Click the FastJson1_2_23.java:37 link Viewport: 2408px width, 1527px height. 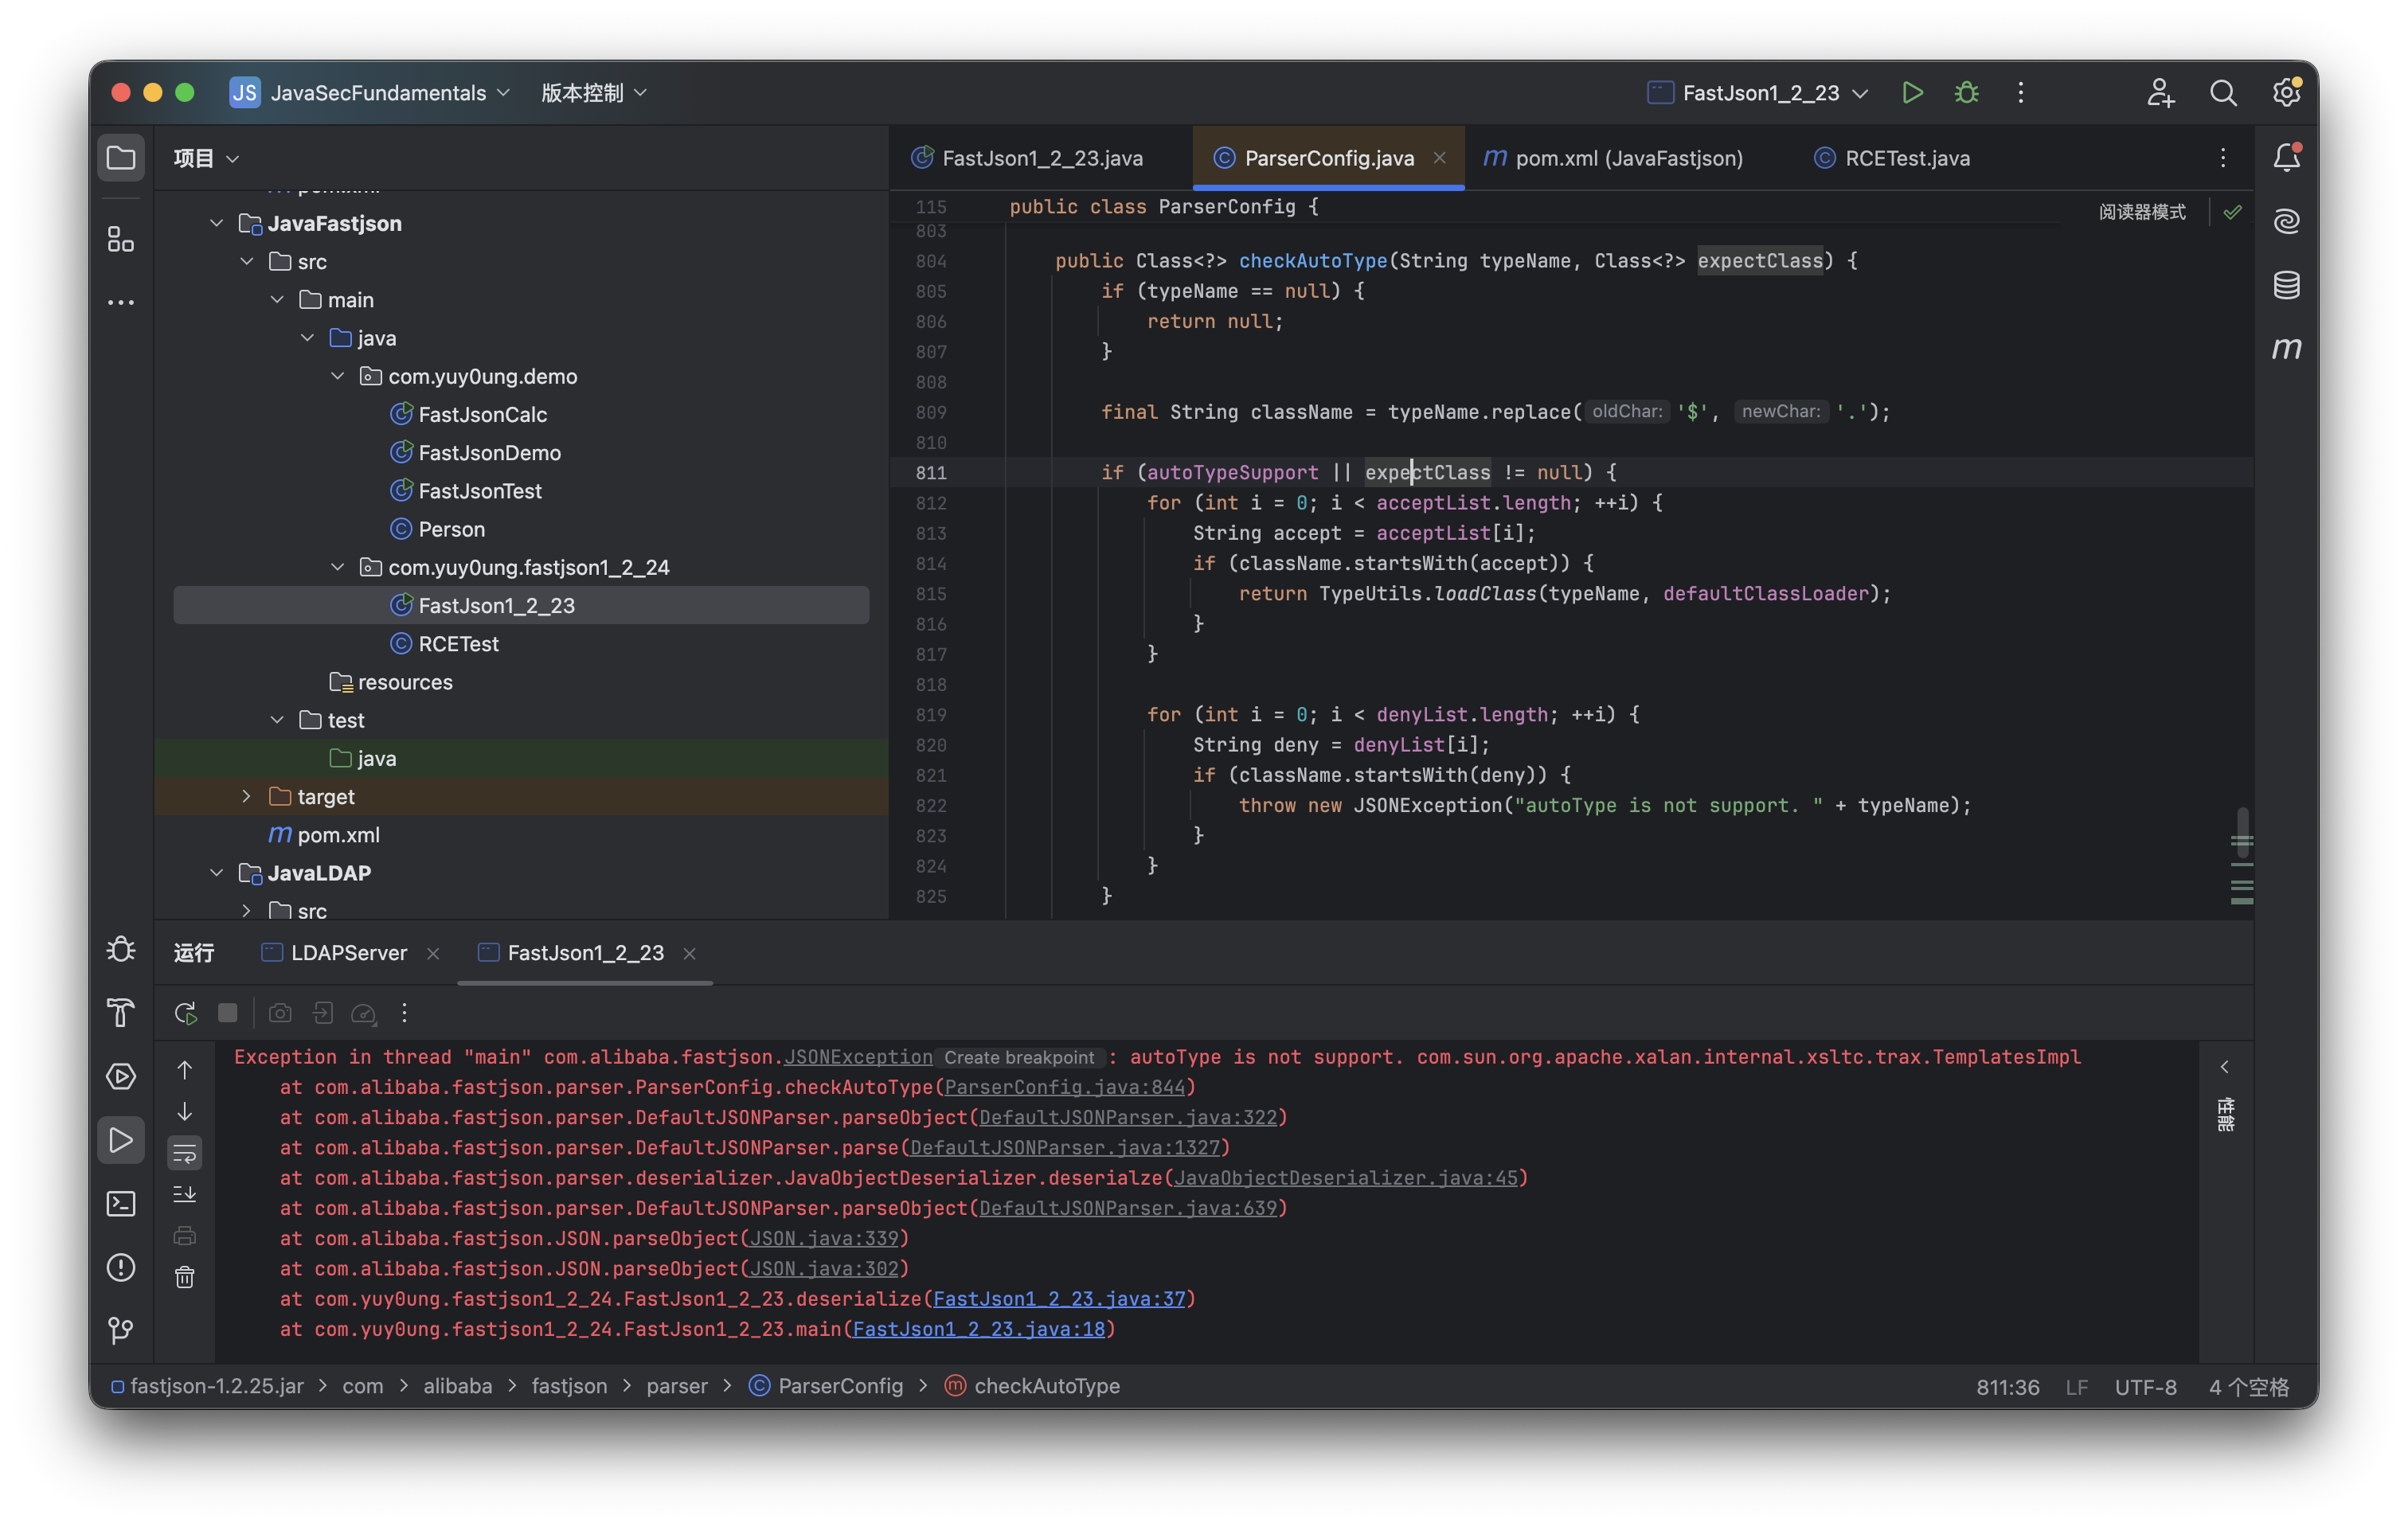point(1058,1299)
